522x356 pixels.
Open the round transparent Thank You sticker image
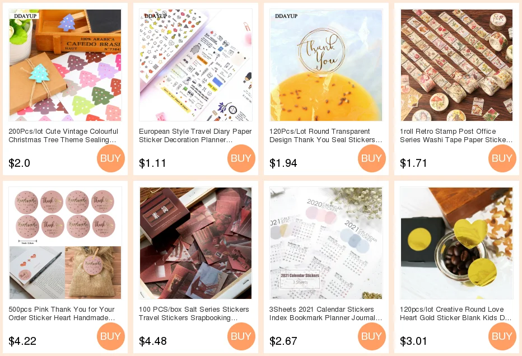(x=326, y=65)
